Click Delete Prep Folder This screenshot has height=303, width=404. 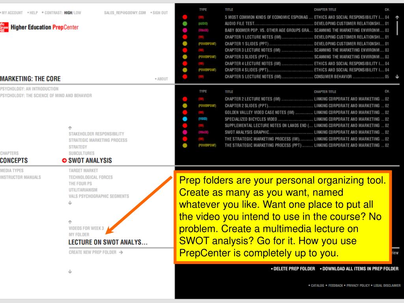(x=294, y=269)
